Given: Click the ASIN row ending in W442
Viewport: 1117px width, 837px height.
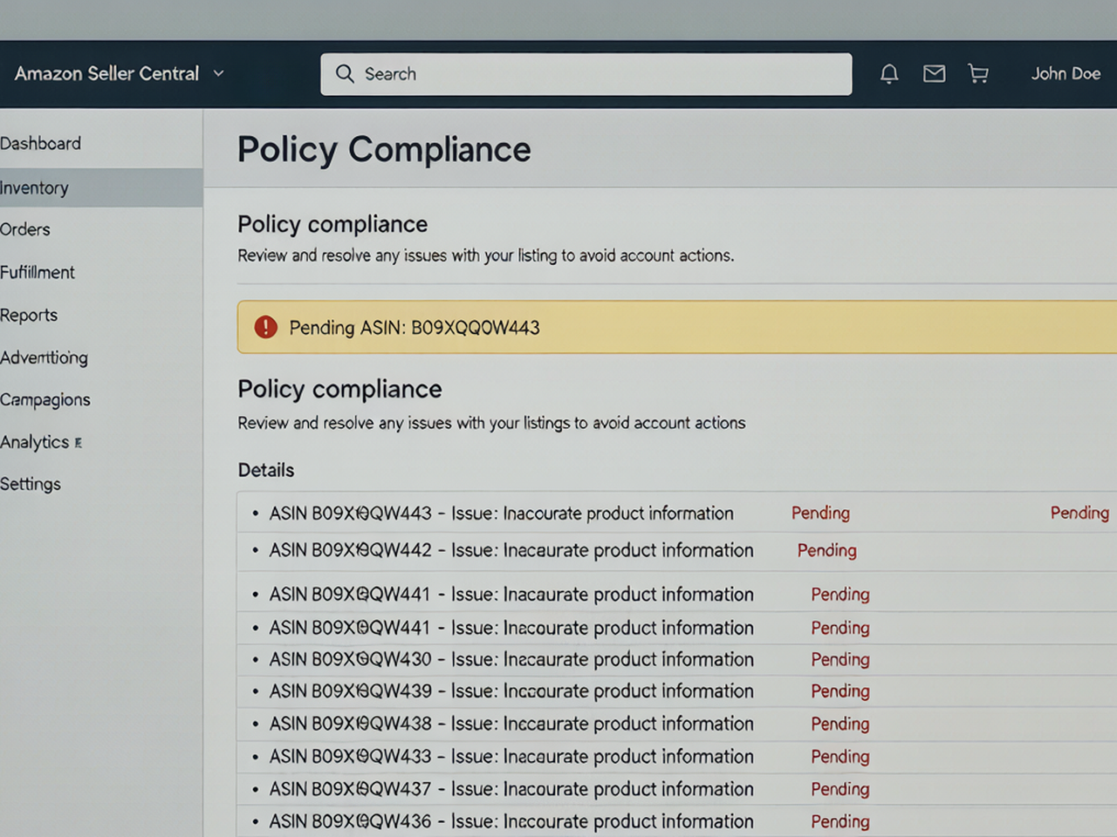Looking at the screenshot, I should tap(676, 550).
